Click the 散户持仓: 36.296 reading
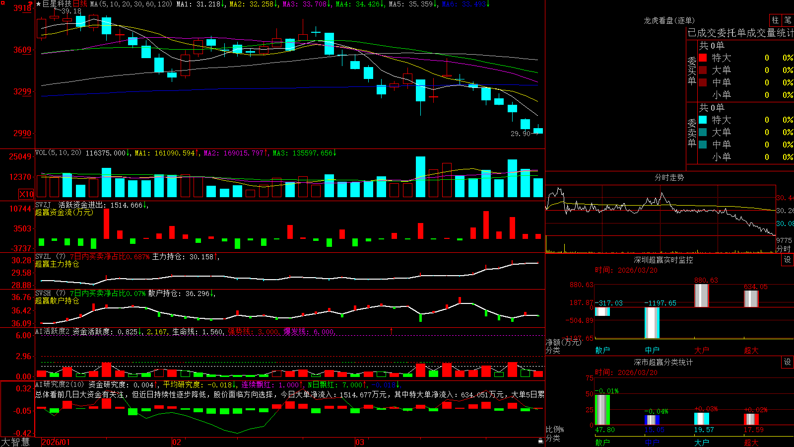 coord(182,293)
